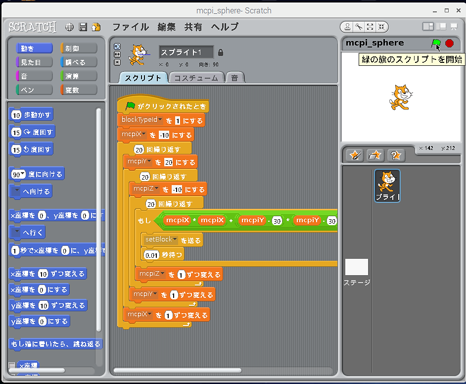Select the stamp duplicate tool

[x=348, y=27]
